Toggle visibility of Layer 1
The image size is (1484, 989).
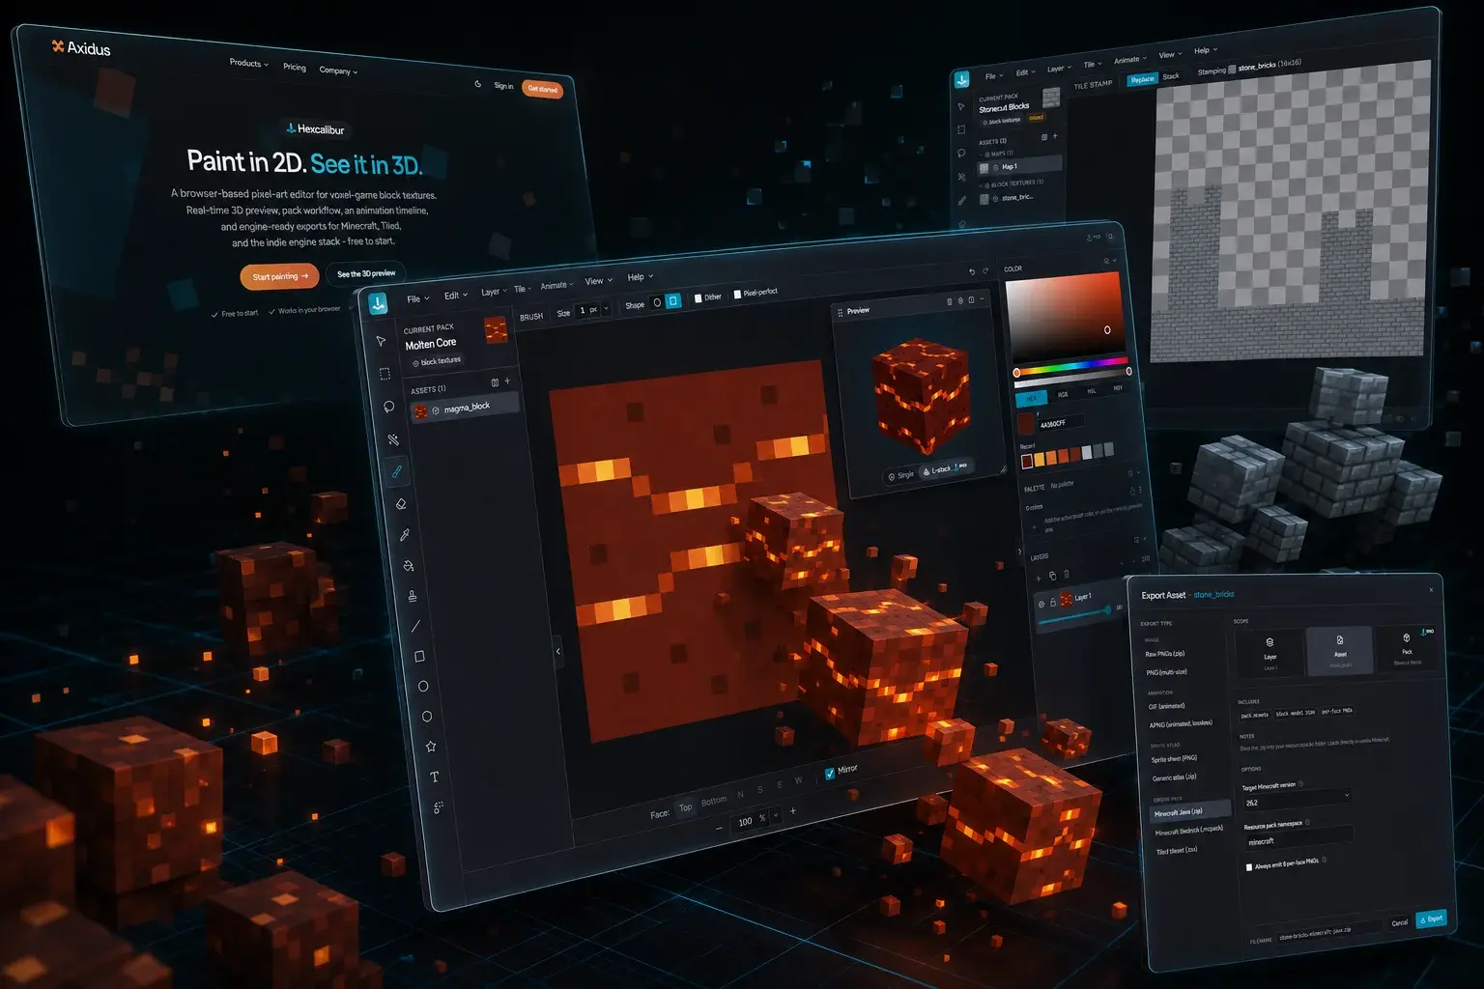pos(1042,604)
